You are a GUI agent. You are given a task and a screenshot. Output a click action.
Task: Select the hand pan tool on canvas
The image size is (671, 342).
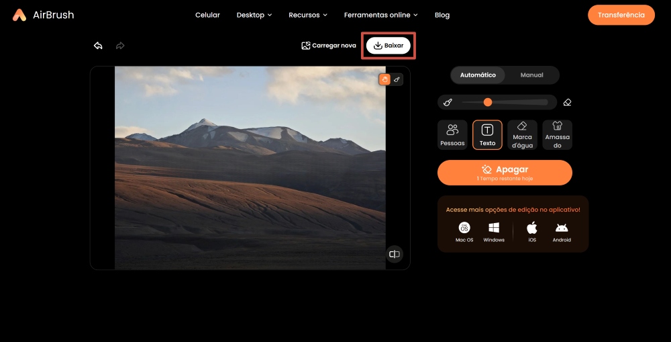(384, 79)
